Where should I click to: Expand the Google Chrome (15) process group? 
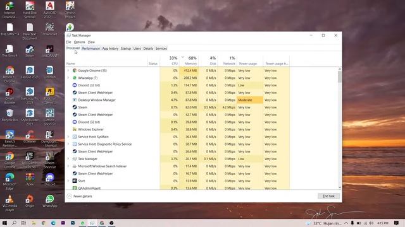coord(68,70)
